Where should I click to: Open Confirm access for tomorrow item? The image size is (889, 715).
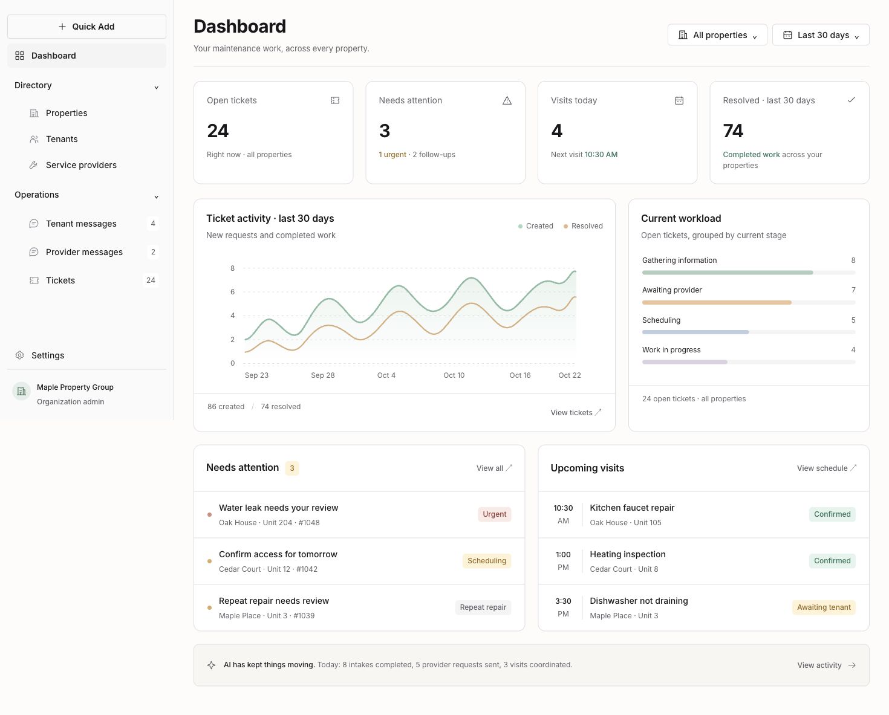tap(359, 561)
